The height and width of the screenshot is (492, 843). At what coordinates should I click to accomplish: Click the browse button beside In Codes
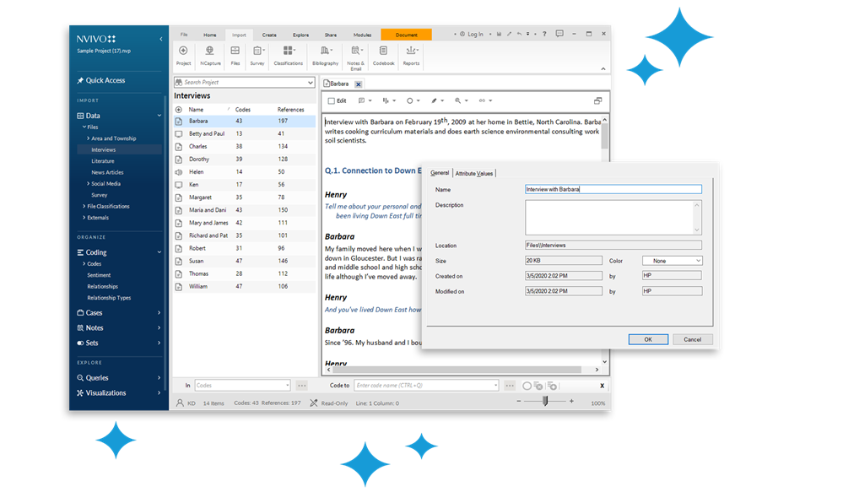301,385
